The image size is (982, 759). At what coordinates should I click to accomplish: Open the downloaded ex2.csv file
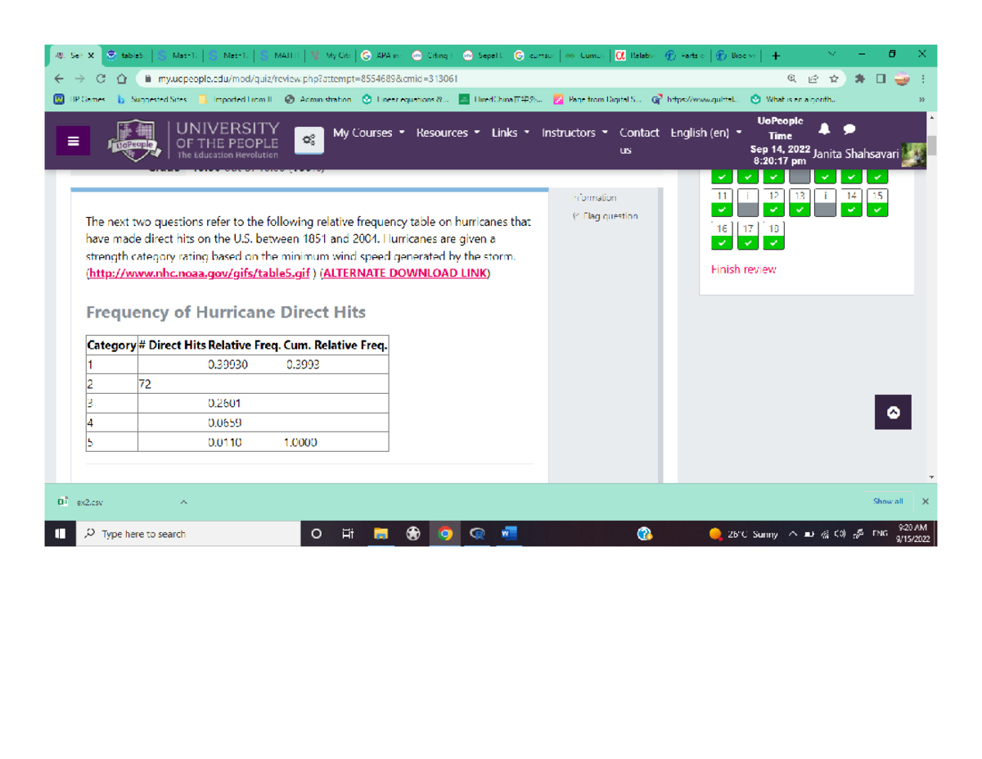88,501
